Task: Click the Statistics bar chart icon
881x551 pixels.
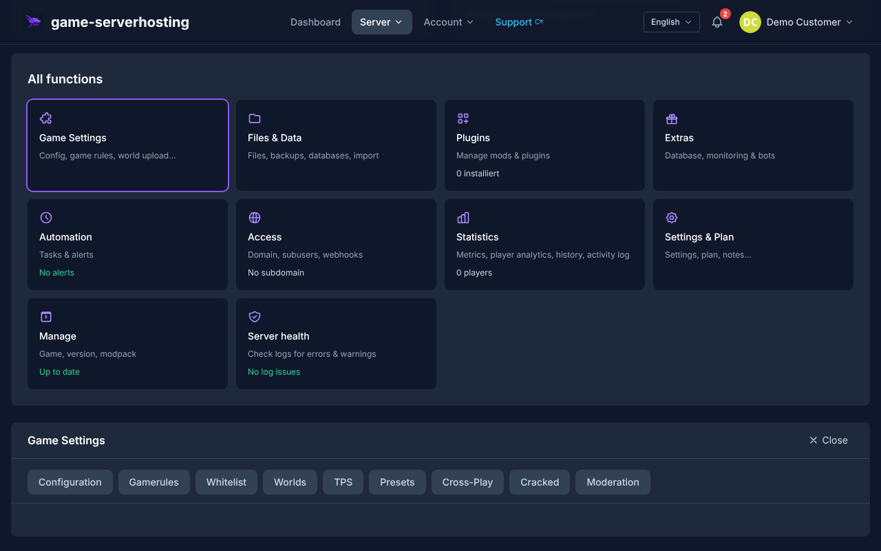Action: tap(463, 218)
